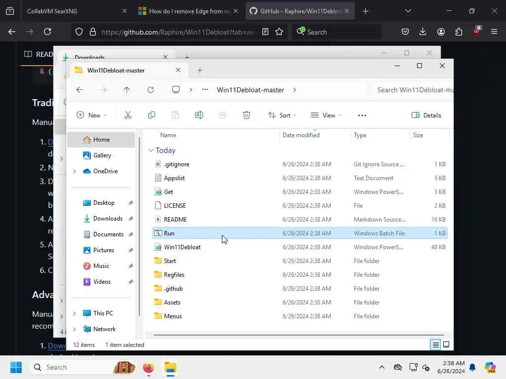Select the Appslist text document
The height and width of the screenshot is (379, 506).
pyautogui.click(x=300, y=178)
